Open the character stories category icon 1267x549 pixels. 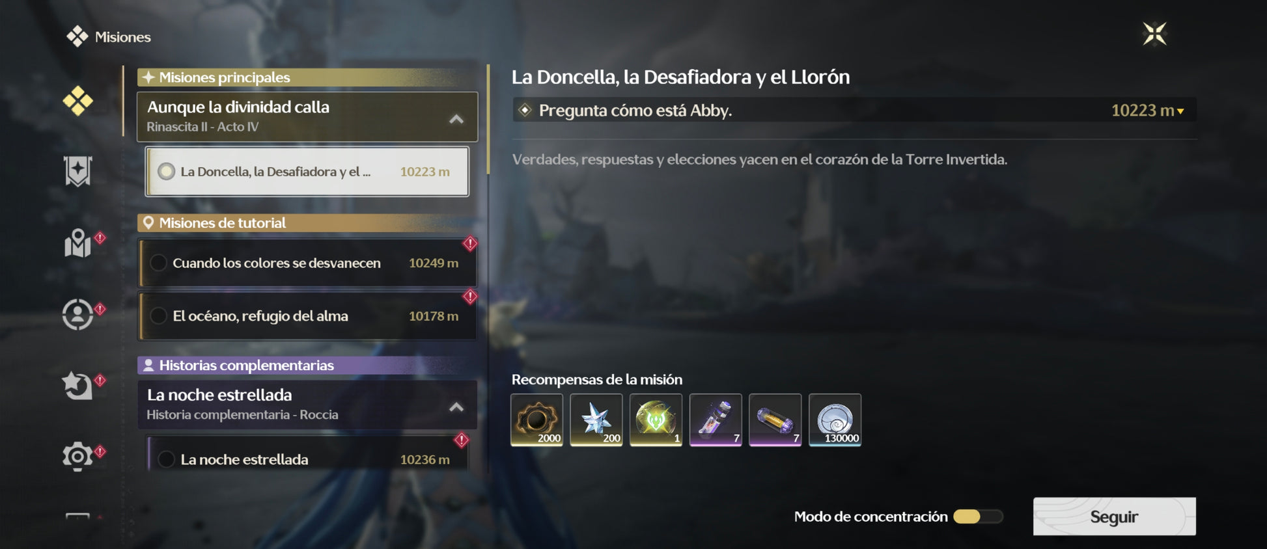77,314
